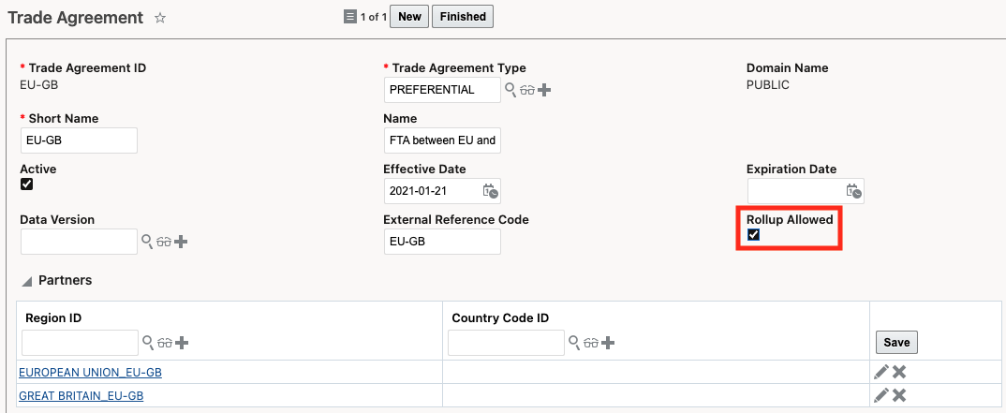The height and width of the screenshot is (413, 1006).
Task: Toggle the Active checkbox
Action: [26, 184]
